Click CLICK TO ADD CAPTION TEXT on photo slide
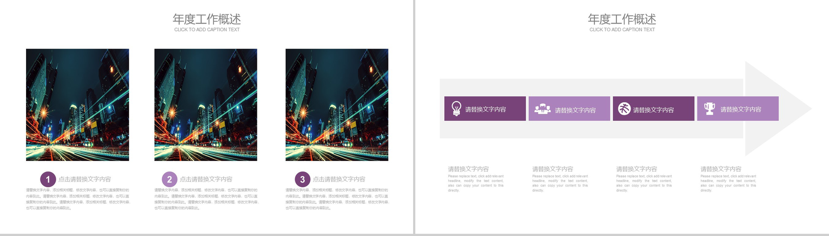This screenshot has height=236, width=829. click(x=207, y=30)
